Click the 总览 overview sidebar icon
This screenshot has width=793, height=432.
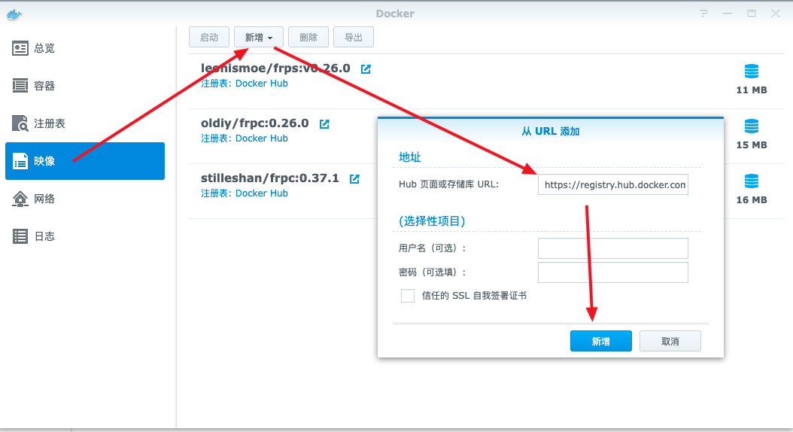[20, 48]
